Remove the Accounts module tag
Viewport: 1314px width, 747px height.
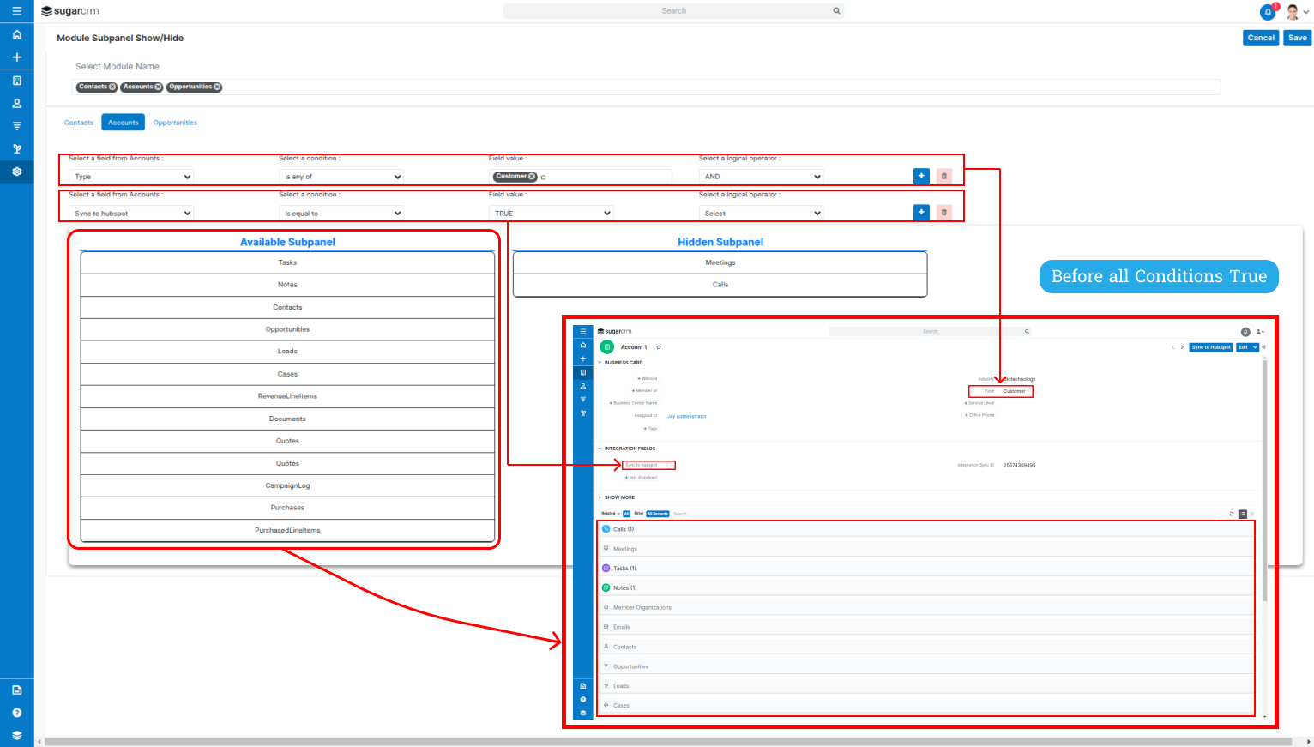click(x=158, y=87)
